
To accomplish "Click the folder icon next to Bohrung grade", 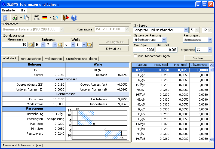I will [x=60, y=45].
